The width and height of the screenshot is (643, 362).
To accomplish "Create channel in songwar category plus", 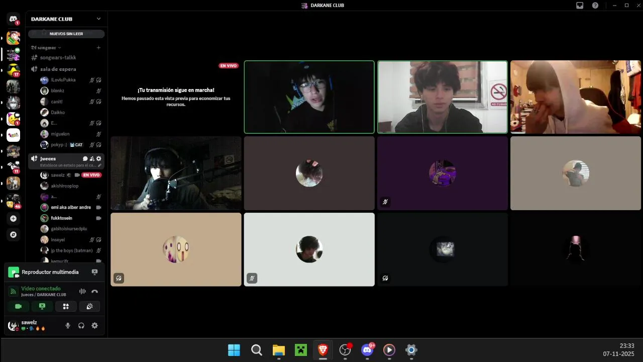I will (98, 48).
